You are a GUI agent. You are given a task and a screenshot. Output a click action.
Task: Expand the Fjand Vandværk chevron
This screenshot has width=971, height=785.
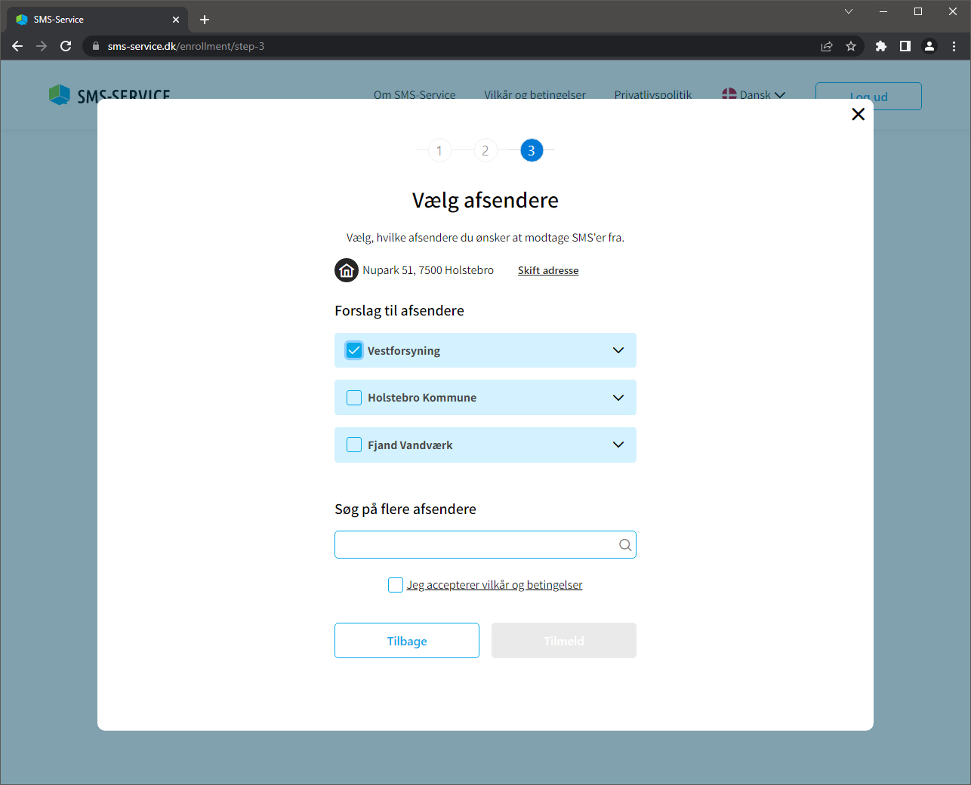tap(618, 445)
